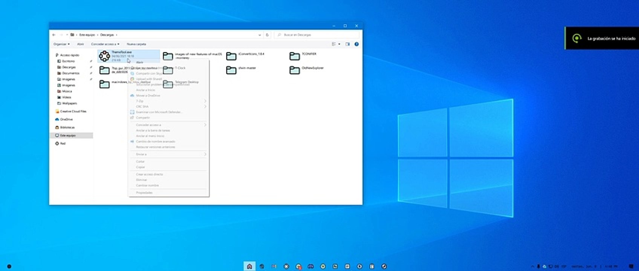This screenshot has height=271, width=639.
Task: Open the help icon in toolbar
Action: (x=356, y=44)
